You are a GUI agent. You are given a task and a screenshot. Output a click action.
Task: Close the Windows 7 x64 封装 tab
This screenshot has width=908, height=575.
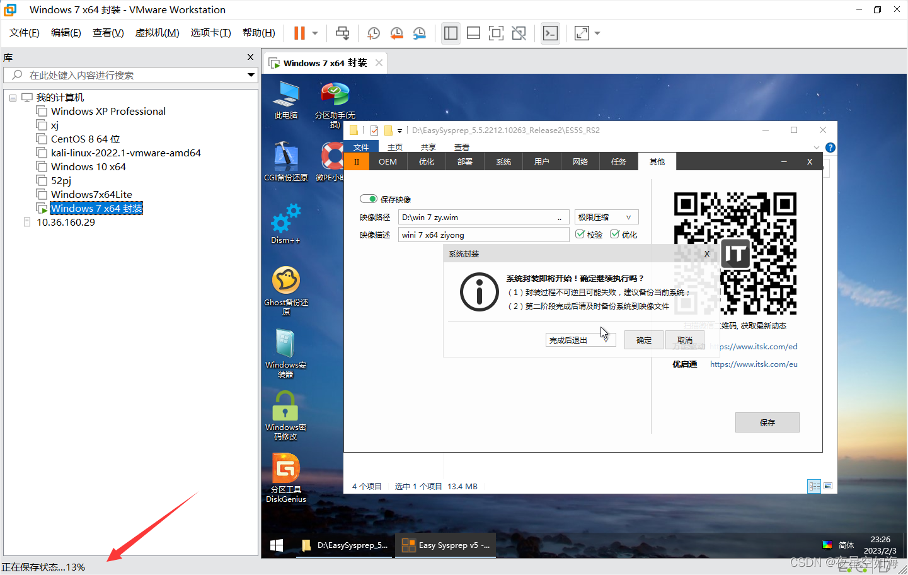tap(379, 63)
